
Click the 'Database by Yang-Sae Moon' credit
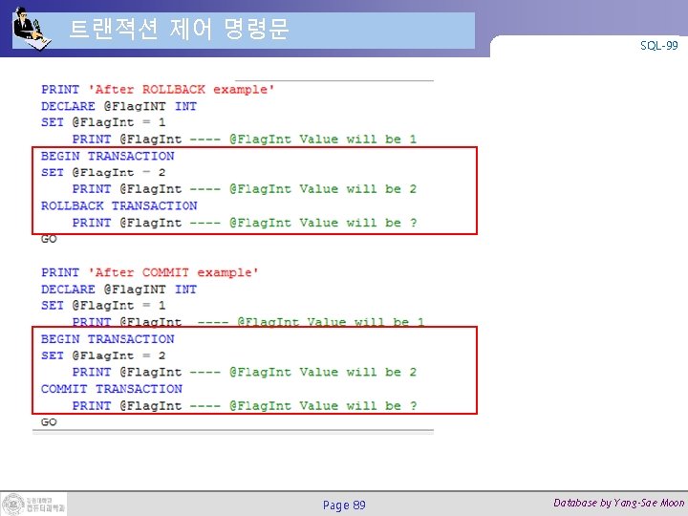tap(618, 503)
